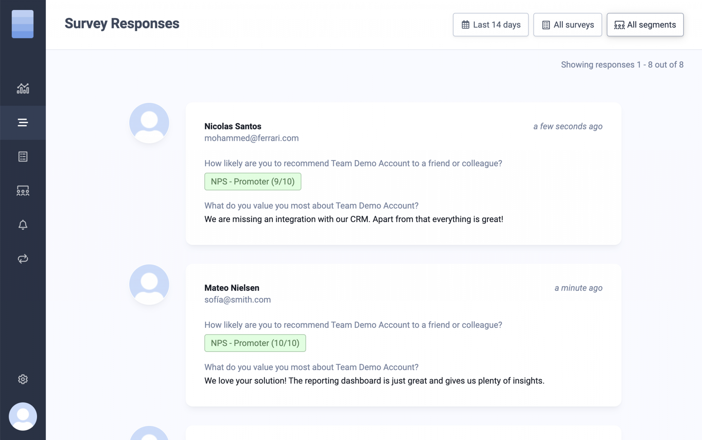This screenshot has height=440, width=702.
Task: Click sofía@smith.com email link
Action: (238, 300)
